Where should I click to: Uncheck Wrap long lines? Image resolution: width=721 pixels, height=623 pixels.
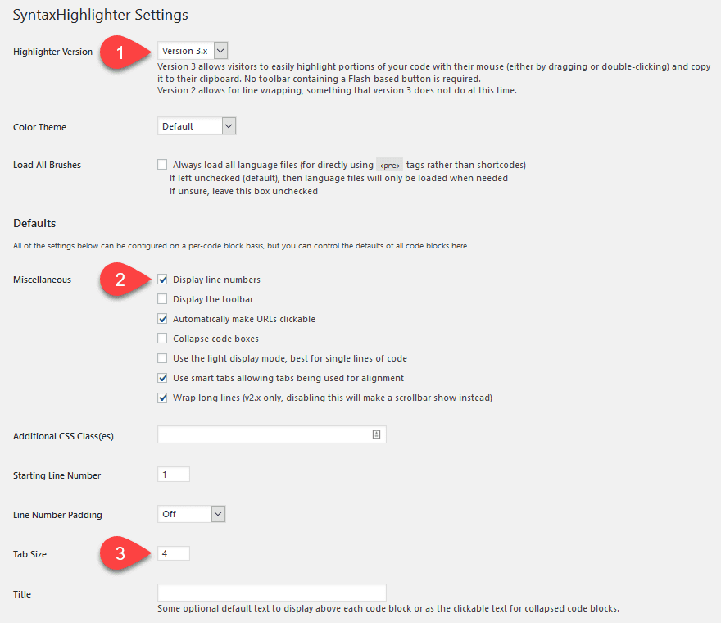point(162,398)
